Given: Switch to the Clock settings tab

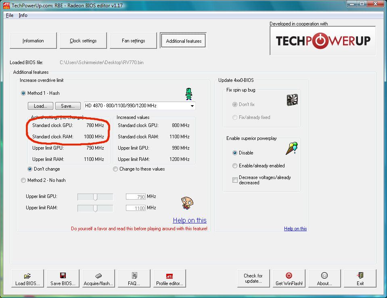Looking at the screenshot, I should [83, 41].
